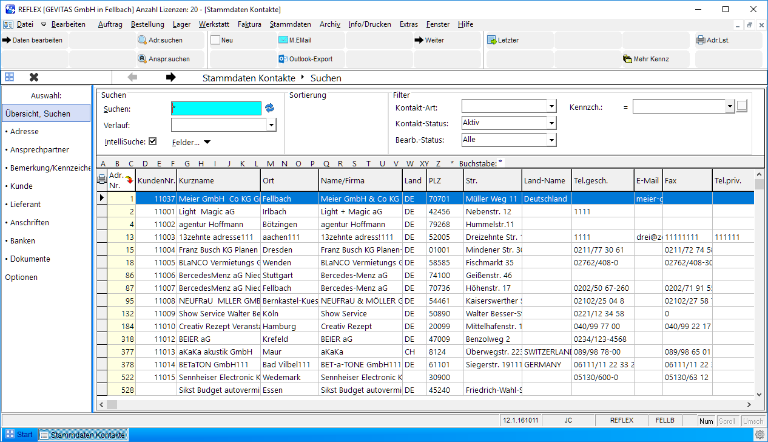Open the Kontakt-Art dropdown
This screenshot has width=768, height=442.
(551, 106)
